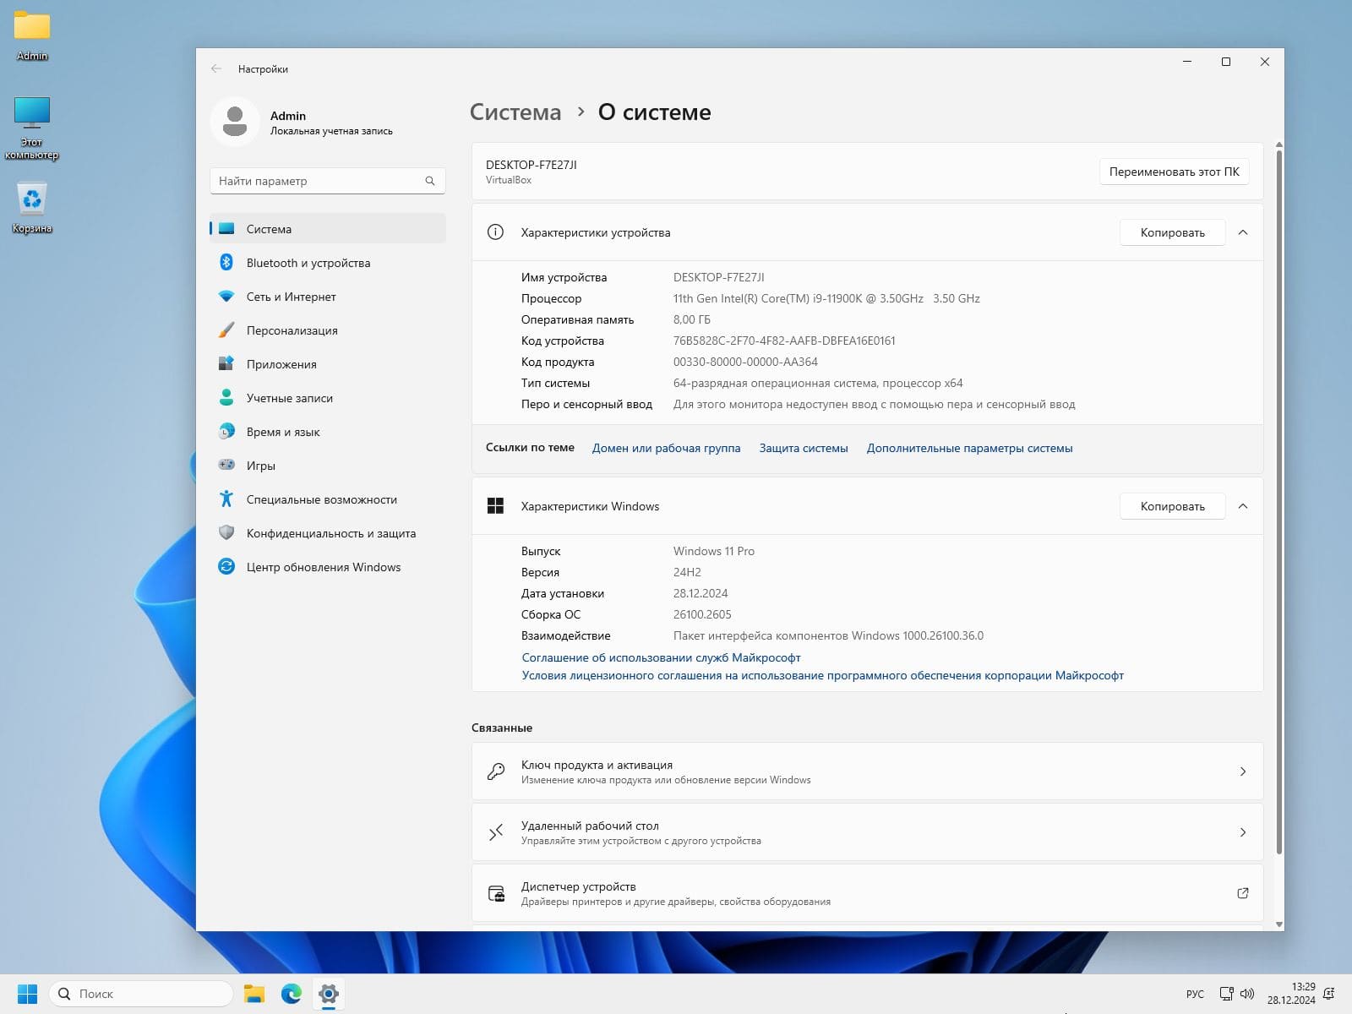Open Удаленный рабочий стол chevron arrow
Image resolution: width=1352 pixels, height=1014 pixels.
tap(1243, 832)
